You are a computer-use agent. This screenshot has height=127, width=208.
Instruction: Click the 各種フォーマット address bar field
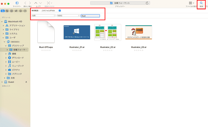pos(120,3)
